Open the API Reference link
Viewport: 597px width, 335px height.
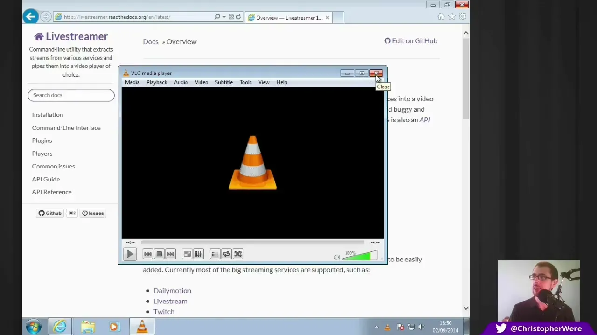pyautogui.click(x=52, y=192)
